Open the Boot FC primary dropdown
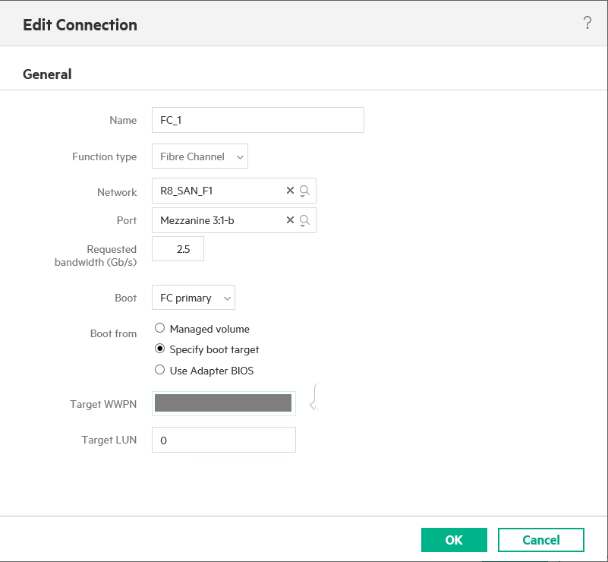Image resolution: width=608 pixels, height=562 pixels. (194, 298)
